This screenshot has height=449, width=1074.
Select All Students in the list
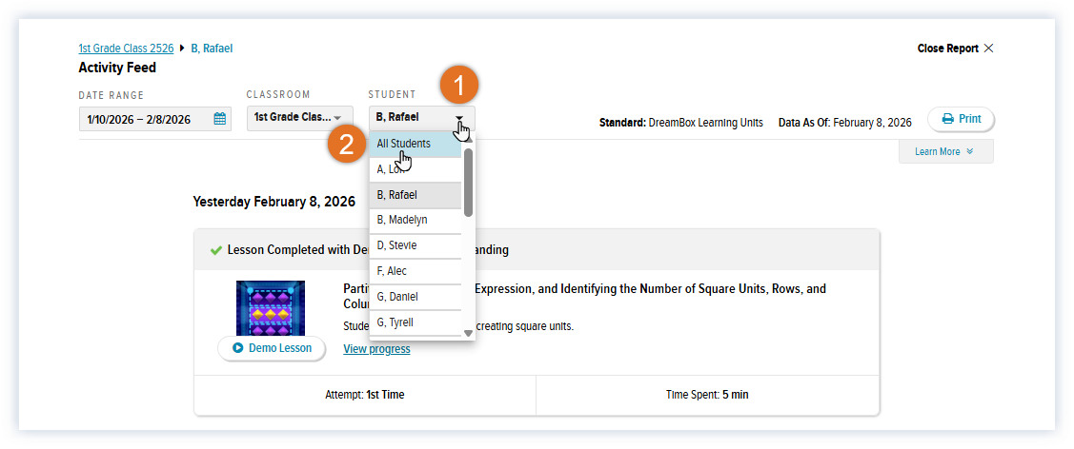tap(415, 145)
